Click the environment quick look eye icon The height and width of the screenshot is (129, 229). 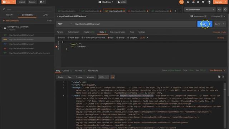(x=219, y=10)
